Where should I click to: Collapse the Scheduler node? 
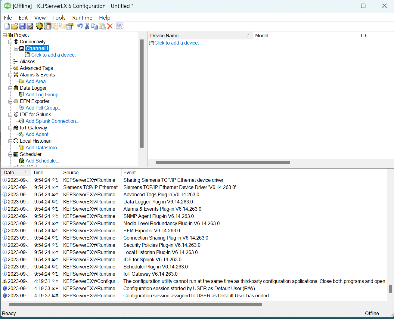11,154
